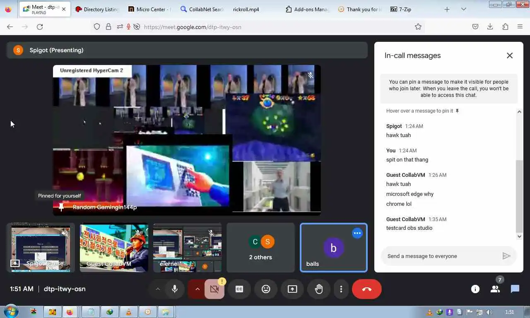
Task: Click the Present now screen-share button
Action: [292, 289]
